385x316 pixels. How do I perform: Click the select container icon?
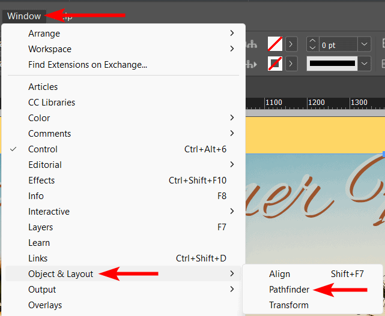click(252, 44)
